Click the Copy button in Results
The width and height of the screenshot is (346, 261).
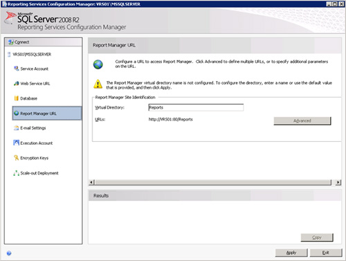[x=317, y=237]
